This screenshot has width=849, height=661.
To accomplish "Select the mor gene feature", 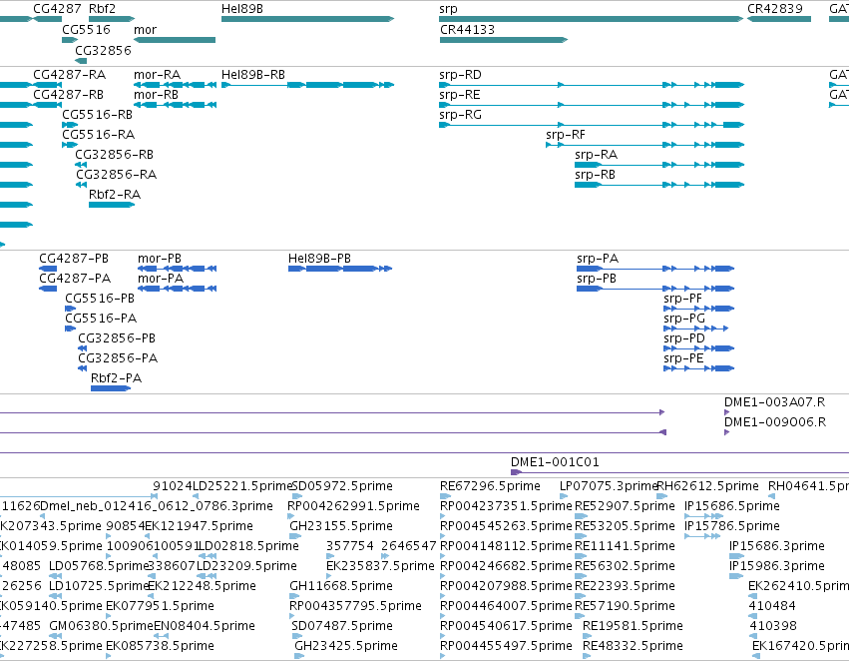I will point(175,40).
